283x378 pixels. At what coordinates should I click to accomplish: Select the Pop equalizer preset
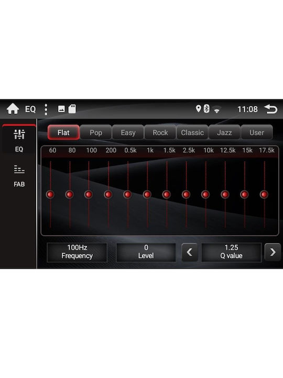tap(96, 132)
